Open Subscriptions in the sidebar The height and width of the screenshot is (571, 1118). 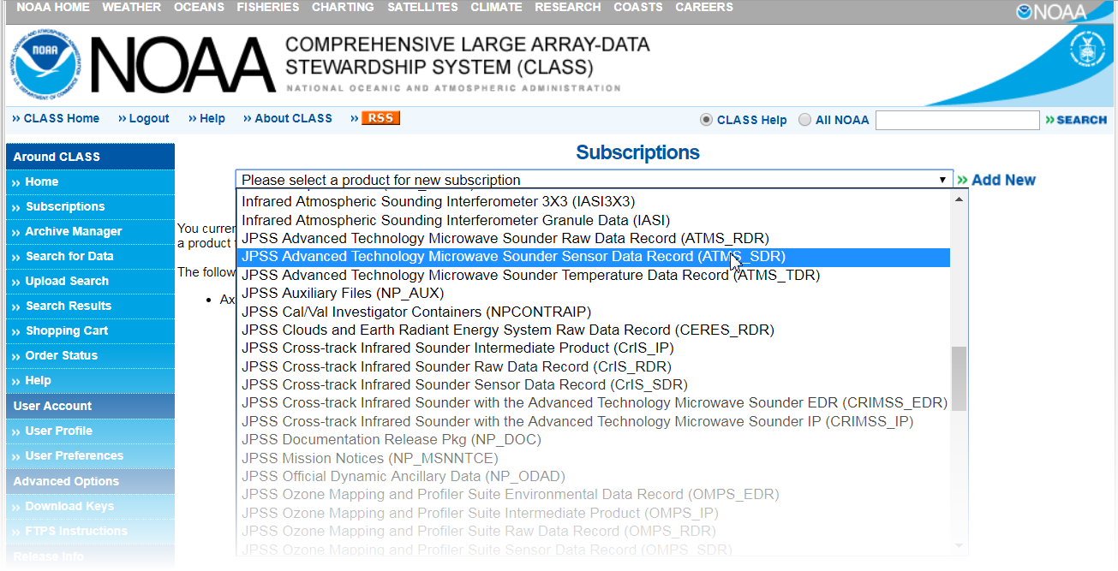pos(90,206)
